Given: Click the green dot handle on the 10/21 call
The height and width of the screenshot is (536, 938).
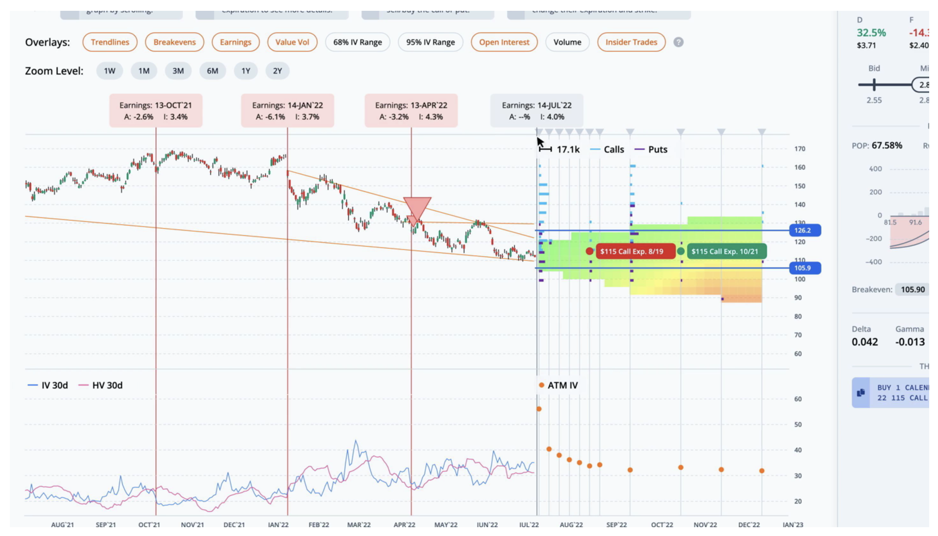Looking at the screenshot, I should pyautogui.click(x=680, y=251).
